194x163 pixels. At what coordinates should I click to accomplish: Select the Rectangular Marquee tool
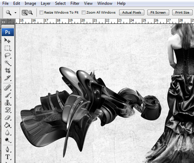coord(7,48)
